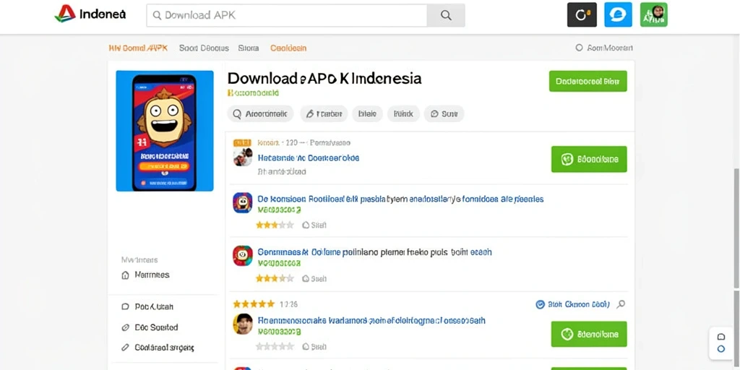Click the Aicoordnaik pill with search icon
Screen dimensions: 740x370
click(x=260, y=113)
